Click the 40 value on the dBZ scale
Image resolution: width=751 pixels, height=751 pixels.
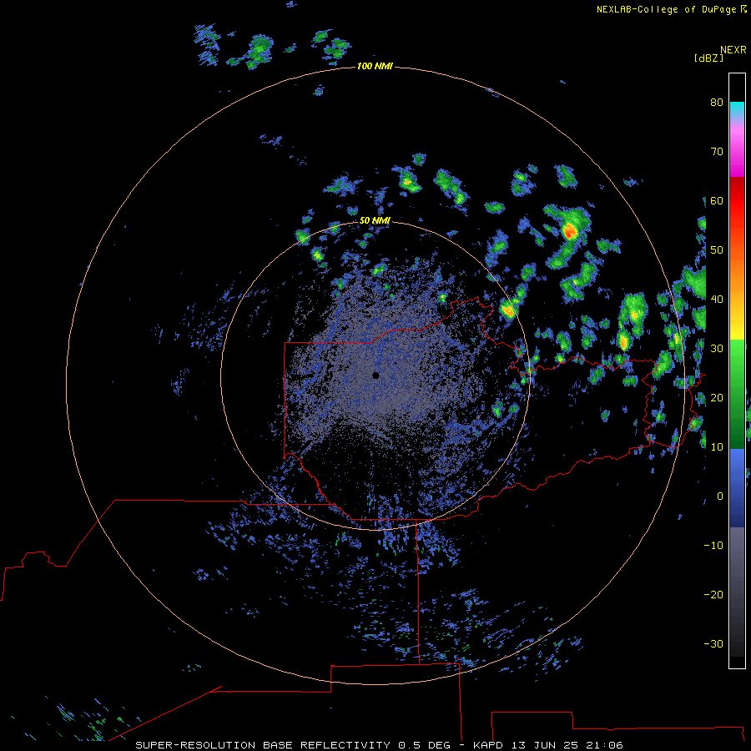[717, 299]
